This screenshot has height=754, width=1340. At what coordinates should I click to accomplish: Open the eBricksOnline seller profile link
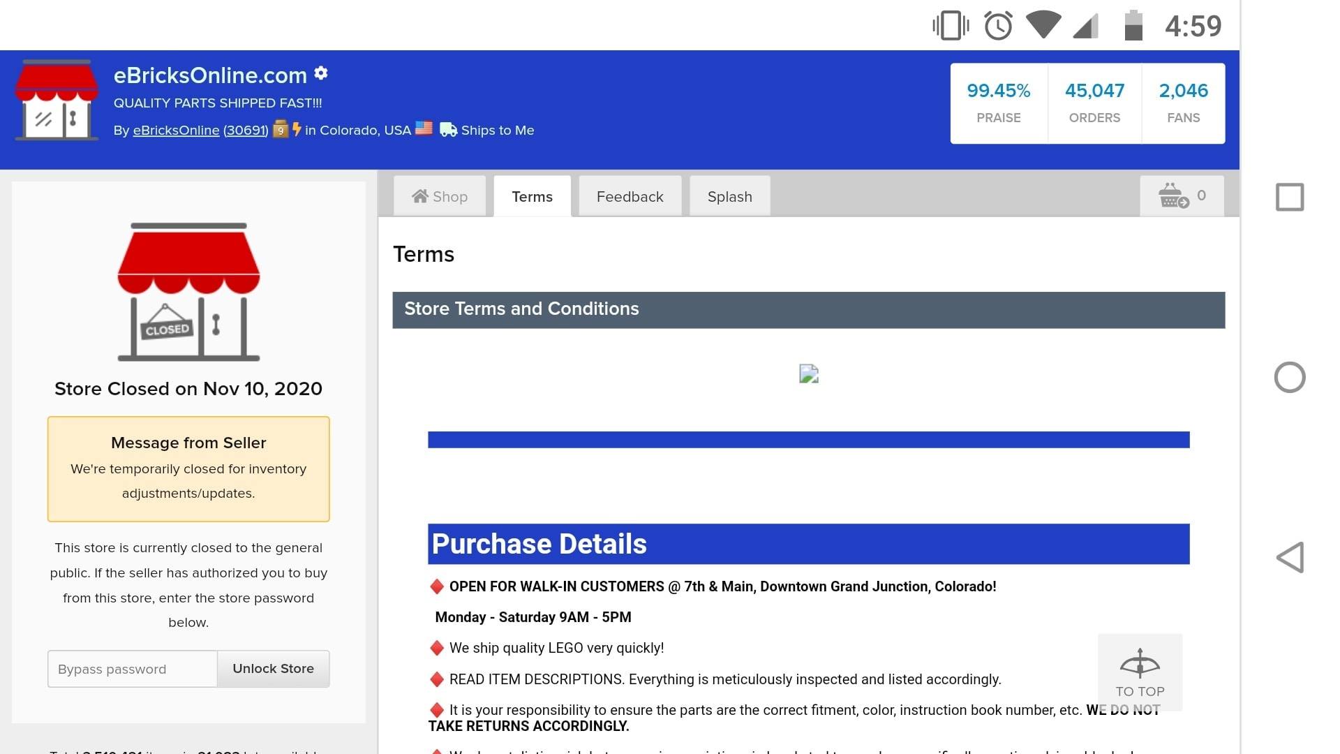[x=176, y=131]
